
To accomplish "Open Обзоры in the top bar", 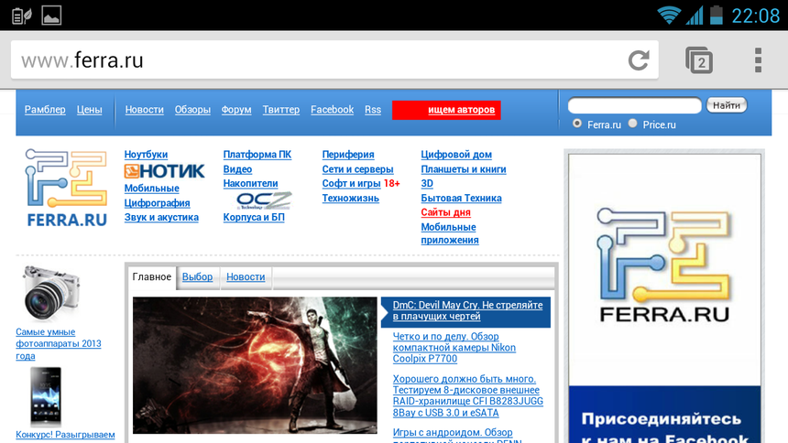I will (192, 110).
